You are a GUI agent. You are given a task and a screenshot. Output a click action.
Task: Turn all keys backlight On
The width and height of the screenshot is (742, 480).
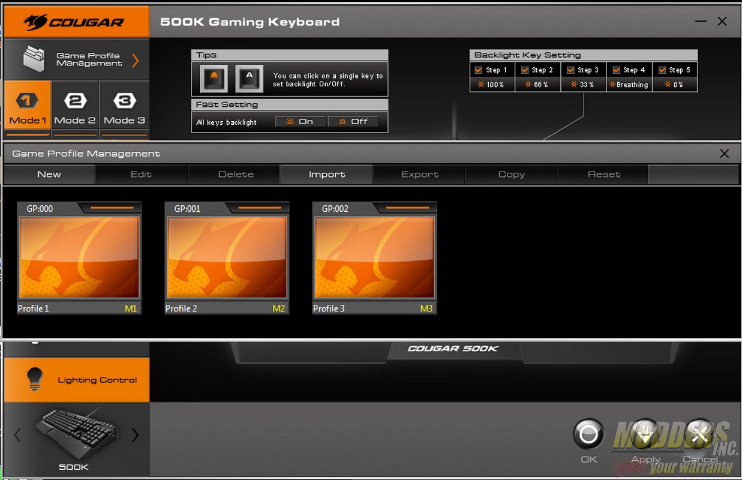tap(300, 121)
